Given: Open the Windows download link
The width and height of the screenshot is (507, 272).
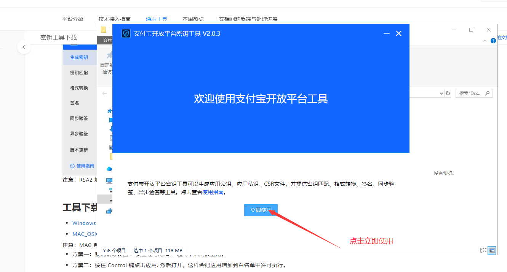Looking at the screenshot, I should point(84,223).
